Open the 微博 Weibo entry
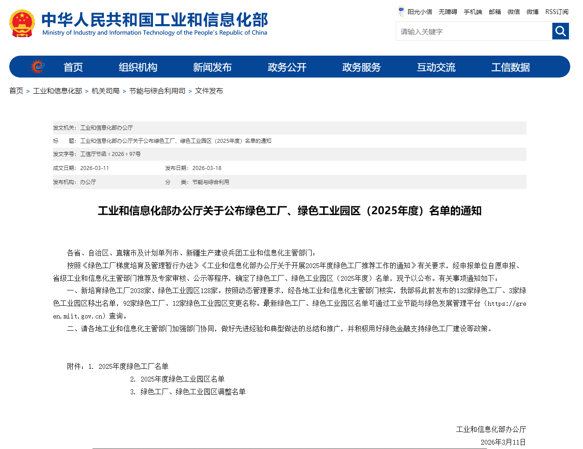Screen dimensions: 583x449 pyautogui.click(x=532, y=12)
